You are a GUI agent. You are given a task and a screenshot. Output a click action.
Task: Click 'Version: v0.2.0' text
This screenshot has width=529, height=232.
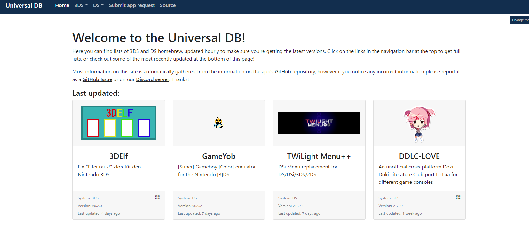(90, 206)
